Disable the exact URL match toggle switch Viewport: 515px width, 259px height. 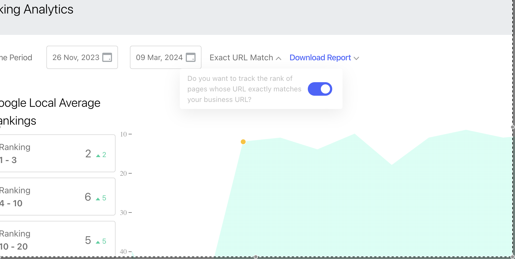pos(320,89)
